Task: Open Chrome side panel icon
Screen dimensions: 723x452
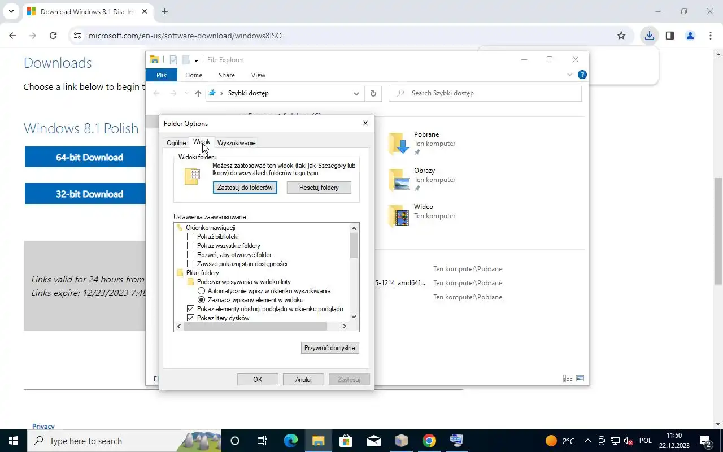Action: pyautogui.click(x=670, y=36)
